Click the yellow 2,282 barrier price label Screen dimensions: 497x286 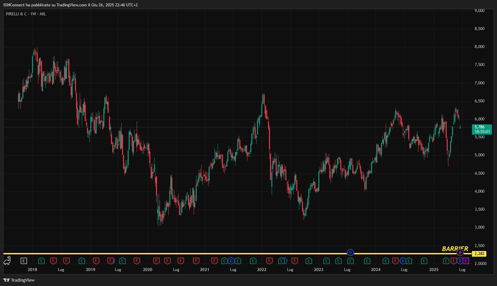[x=479, y=254]
